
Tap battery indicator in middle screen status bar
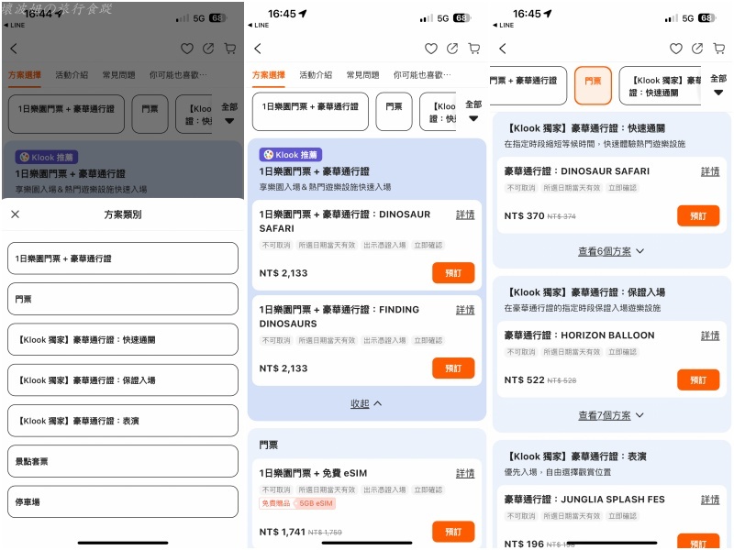462,18
